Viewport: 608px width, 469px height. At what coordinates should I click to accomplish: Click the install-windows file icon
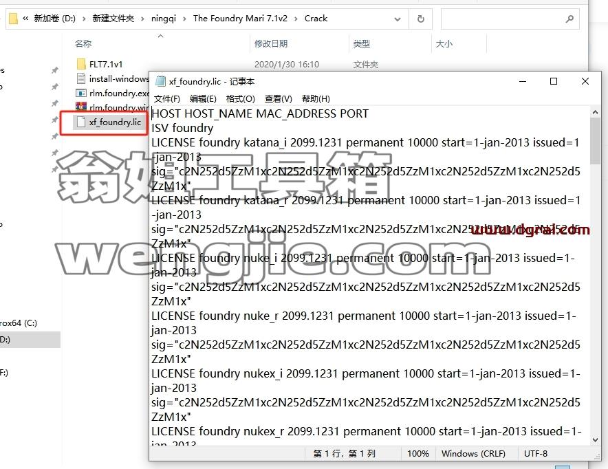[x=81, y=78]
